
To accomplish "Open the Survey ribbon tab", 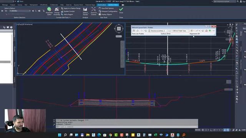I will click(20, 5).
